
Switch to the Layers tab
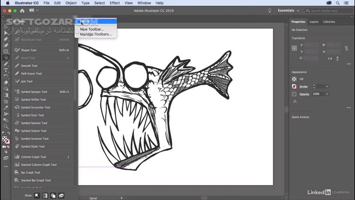coord(314,22)
